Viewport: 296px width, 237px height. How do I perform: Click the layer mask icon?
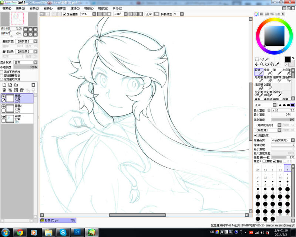point(33,85)
